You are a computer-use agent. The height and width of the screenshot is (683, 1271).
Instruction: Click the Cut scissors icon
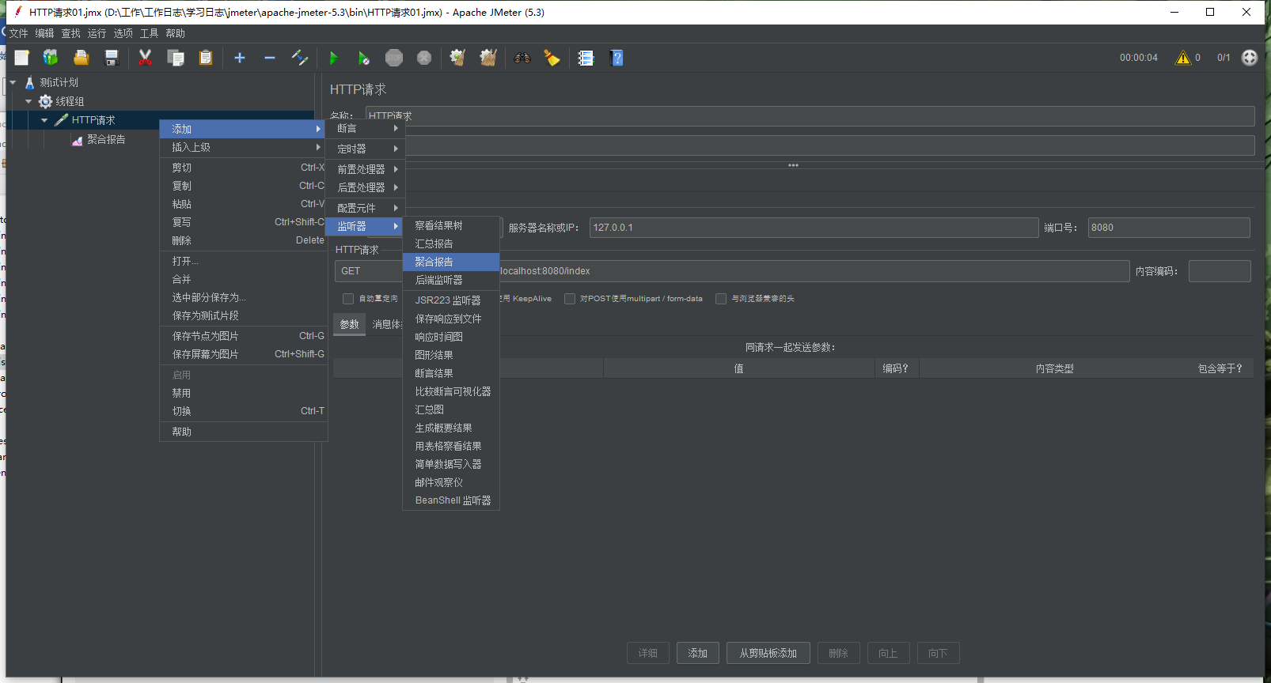click(145, 58)
